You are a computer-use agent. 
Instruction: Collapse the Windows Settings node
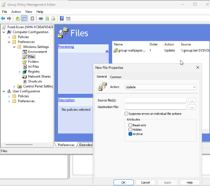[x=14, y=47]
